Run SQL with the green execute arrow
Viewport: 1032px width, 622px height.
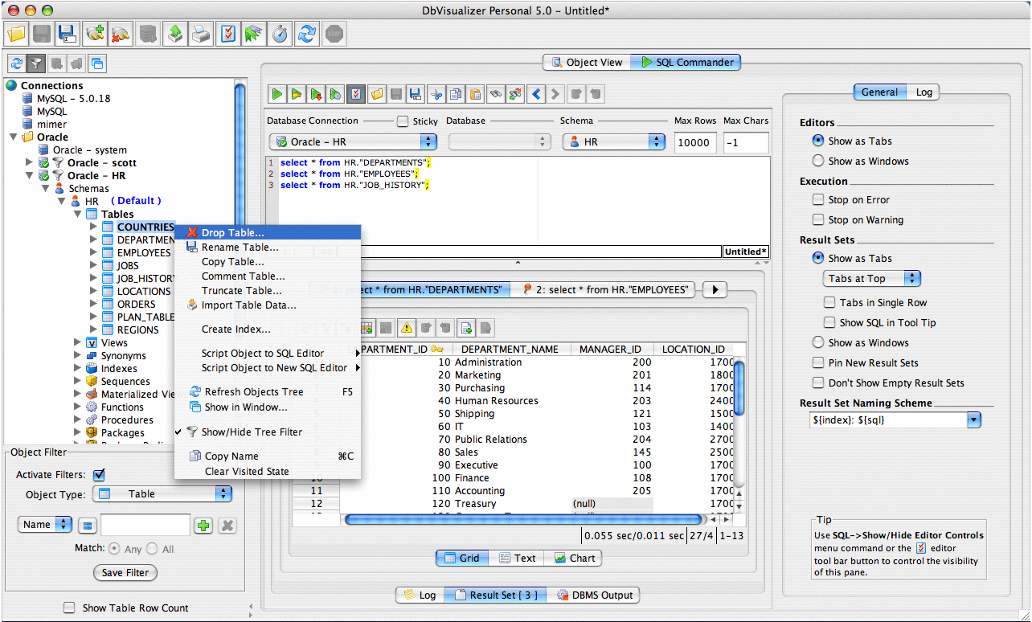(277, 94)
